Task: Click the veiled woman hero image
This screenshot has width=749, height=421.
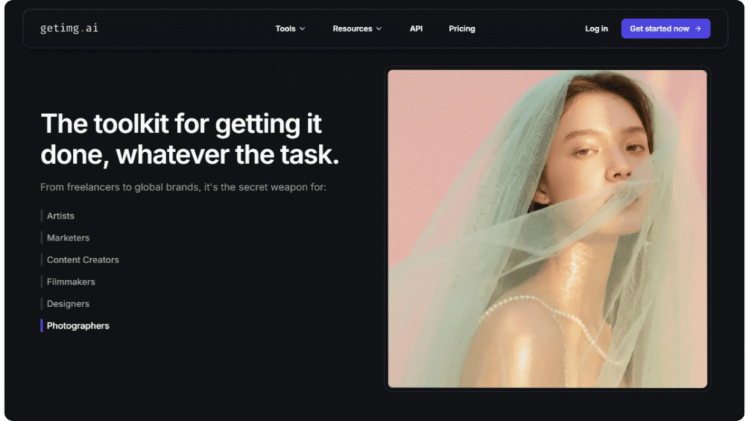Action: tap(547, 228)
